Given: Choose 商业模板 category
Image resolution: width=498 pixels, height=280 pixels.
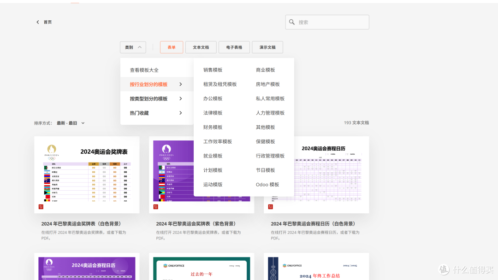Looking at the screenshot, I should (x=266, y=70).
